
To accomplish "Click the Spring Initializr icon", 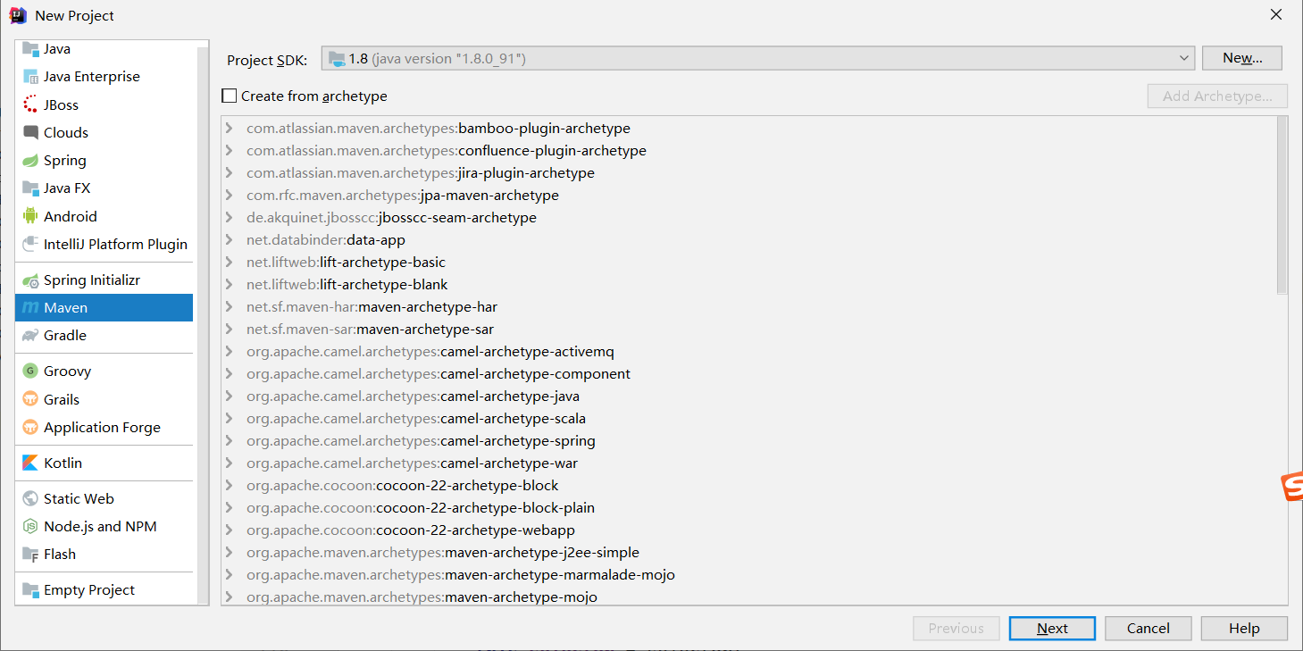I will click(x=31, y=280).
